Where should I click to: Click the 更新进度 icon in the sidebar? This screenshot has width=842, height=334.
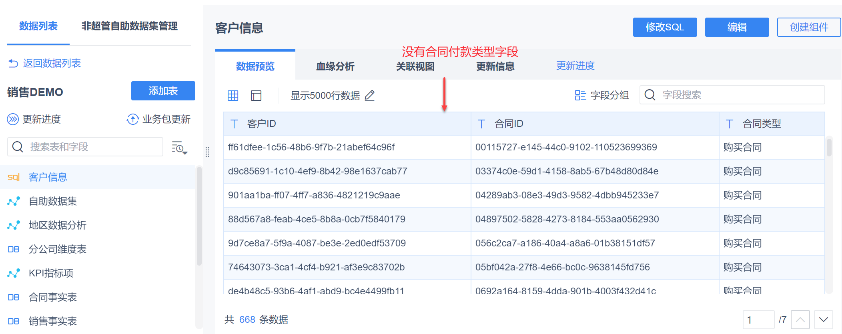coord(13,119)
